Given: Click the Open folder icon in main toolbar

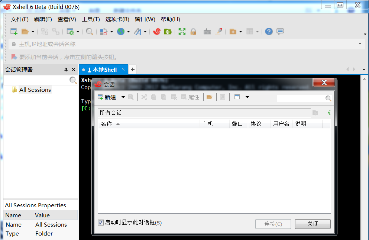Looking at the screenshot, I should click(x=25, y=32).
